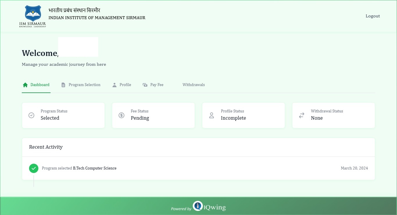Click the checkmark icon on Program Status card

coord(31,115)
